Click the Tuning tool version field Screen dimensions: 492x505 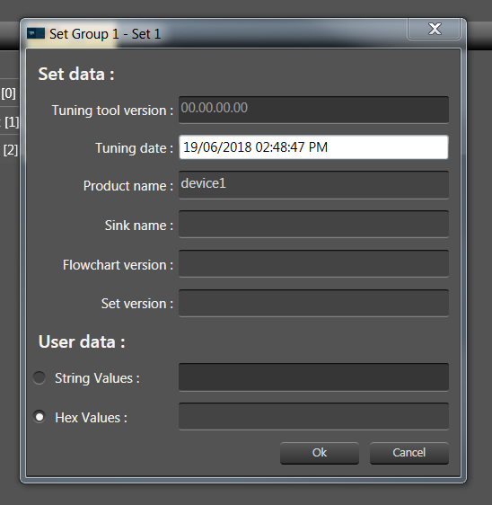click(313, 110)
